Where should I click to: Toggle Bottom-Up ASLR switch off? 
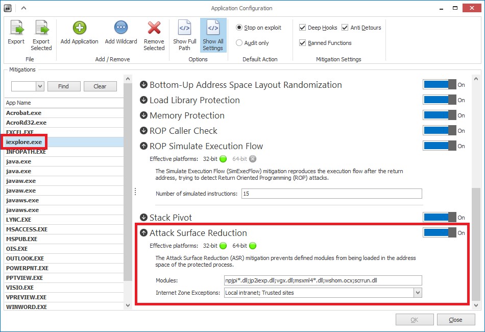click(440, 84)
